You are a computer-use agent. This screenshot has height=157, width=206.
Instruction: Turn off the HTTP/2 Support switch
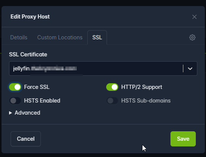(x=112, y=87)
